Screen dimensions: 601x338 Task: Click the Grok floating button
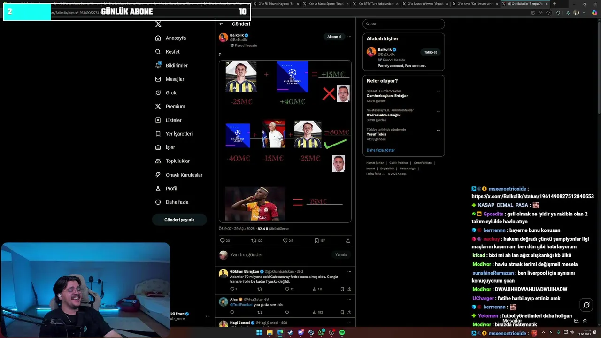click(586, 305)
